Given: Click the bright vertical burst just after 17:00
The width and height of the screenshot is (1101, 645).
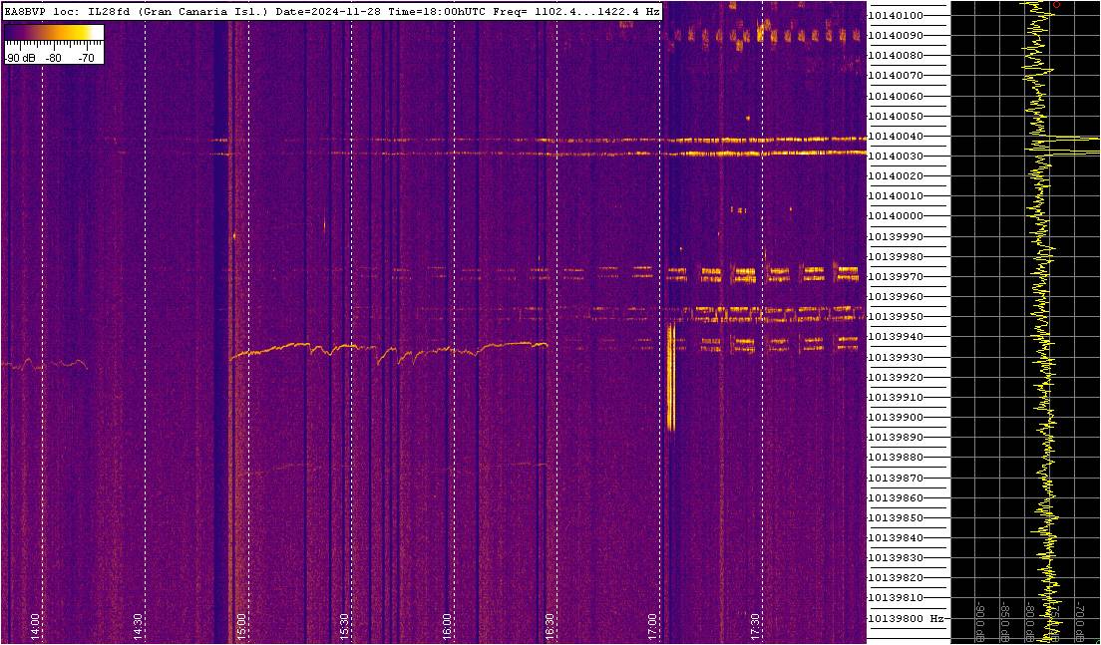Looking at the screenshot, I should coord(670,377).
